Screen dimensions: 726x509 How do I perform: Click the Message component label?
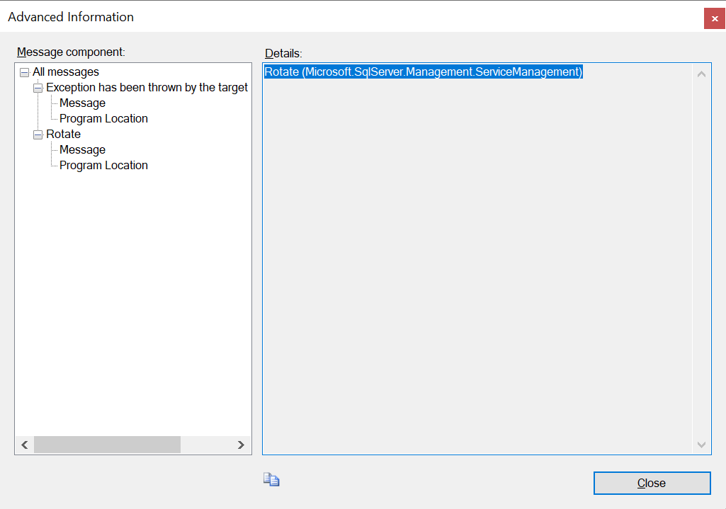pos(71,52)
